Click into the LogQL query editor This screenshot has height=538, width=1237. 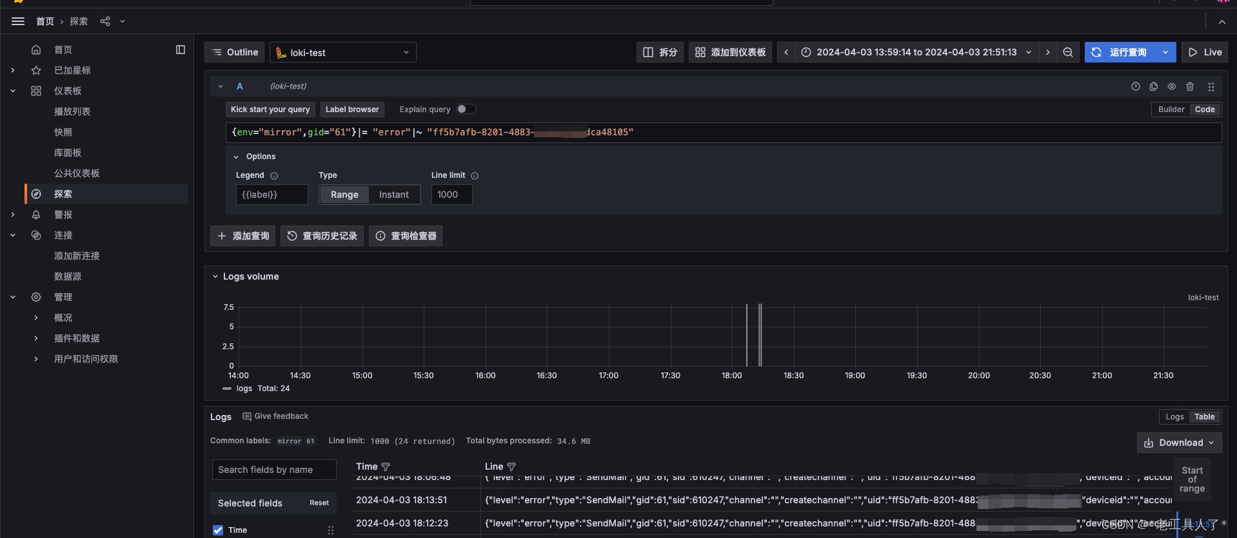coord(724,132)
